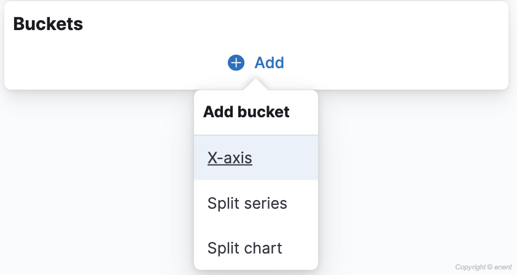This screenshot has width=517, height=275.
Task: Toggle the Add bucket dropdown closed
Action: (x=256, y=63)
